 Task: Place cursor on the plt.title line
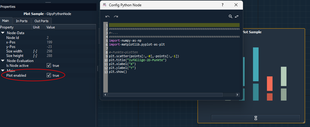point(137,60)
